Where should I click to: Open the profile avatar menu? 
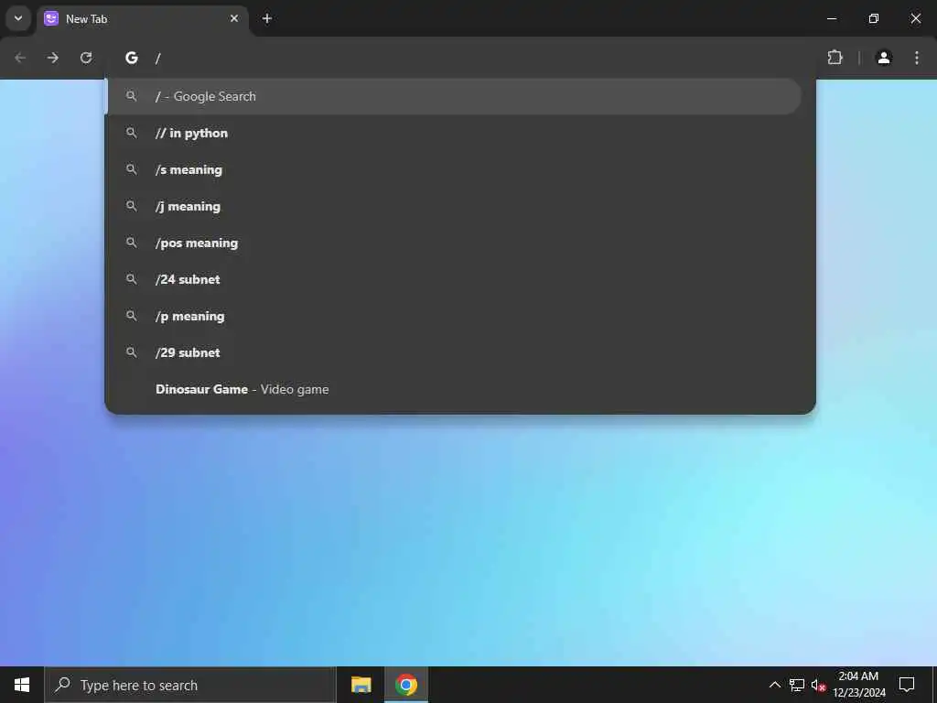[x=884, y=58]
